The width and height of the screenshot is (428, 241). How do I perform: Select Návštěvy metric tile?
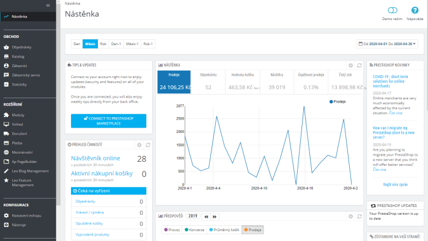(x=277, y=82)
